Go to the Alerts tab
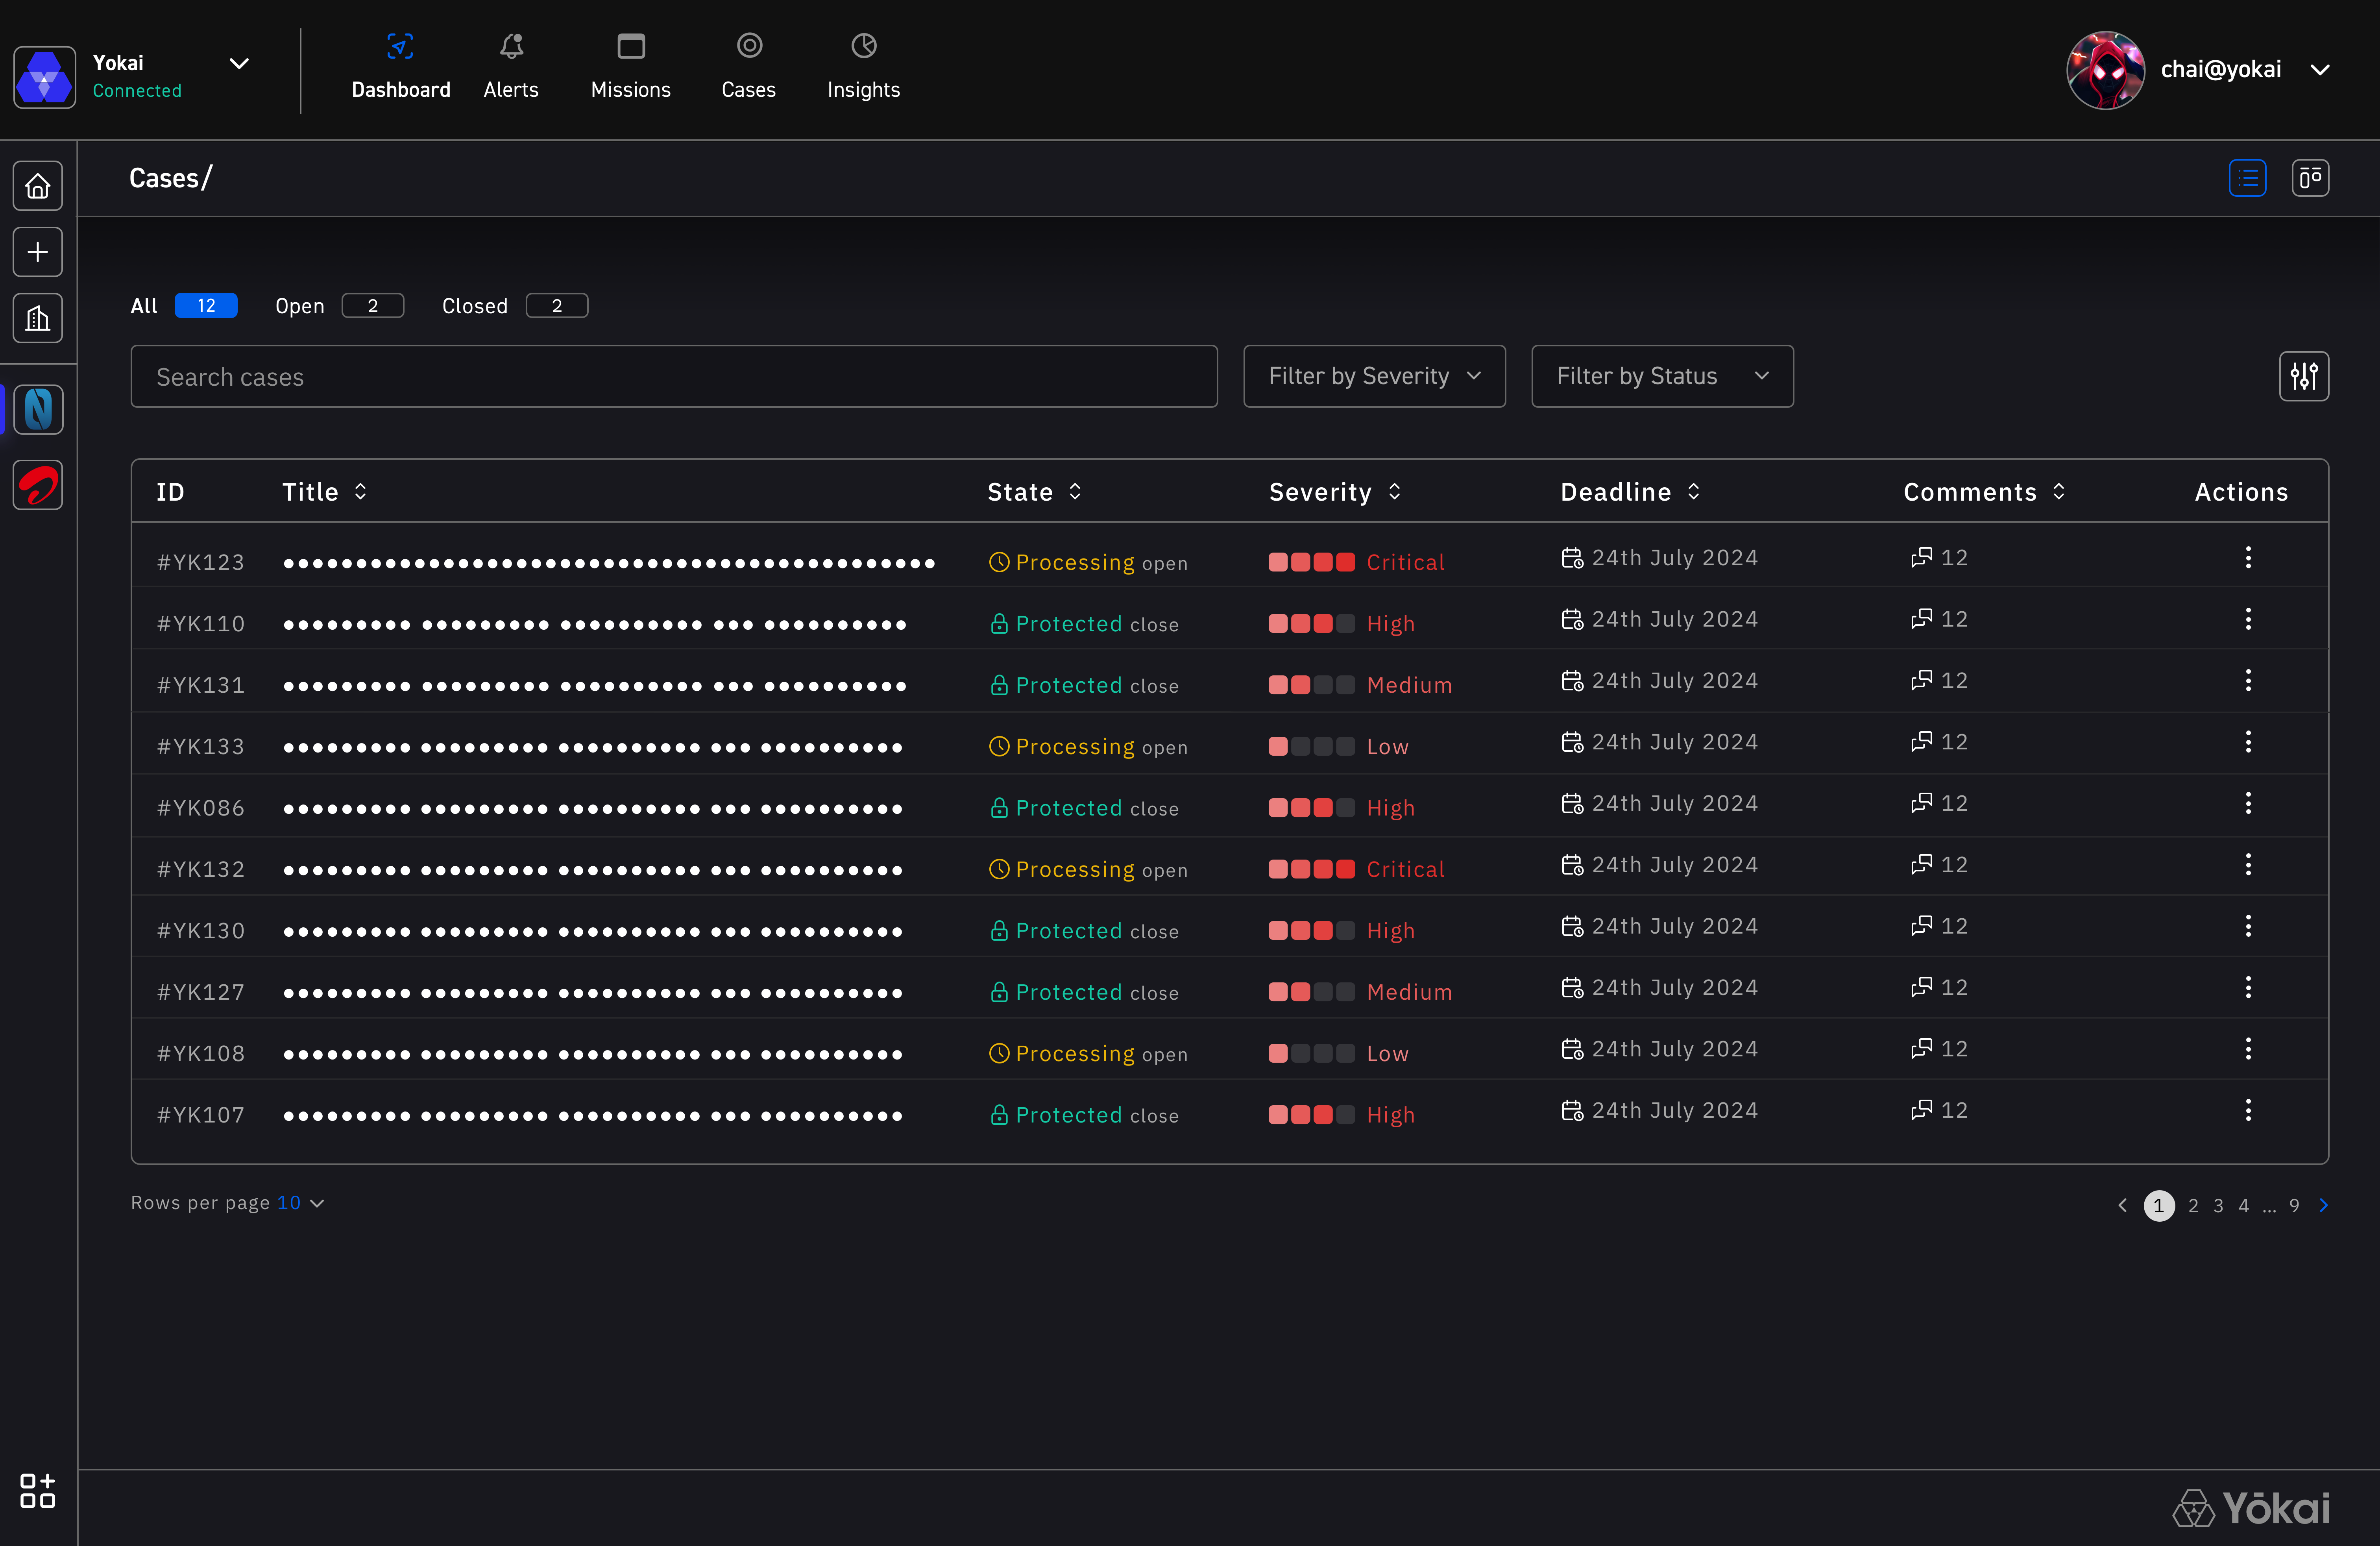Image resolution: width=2380 pixels, height=1546 pixels. click(511, 66)
